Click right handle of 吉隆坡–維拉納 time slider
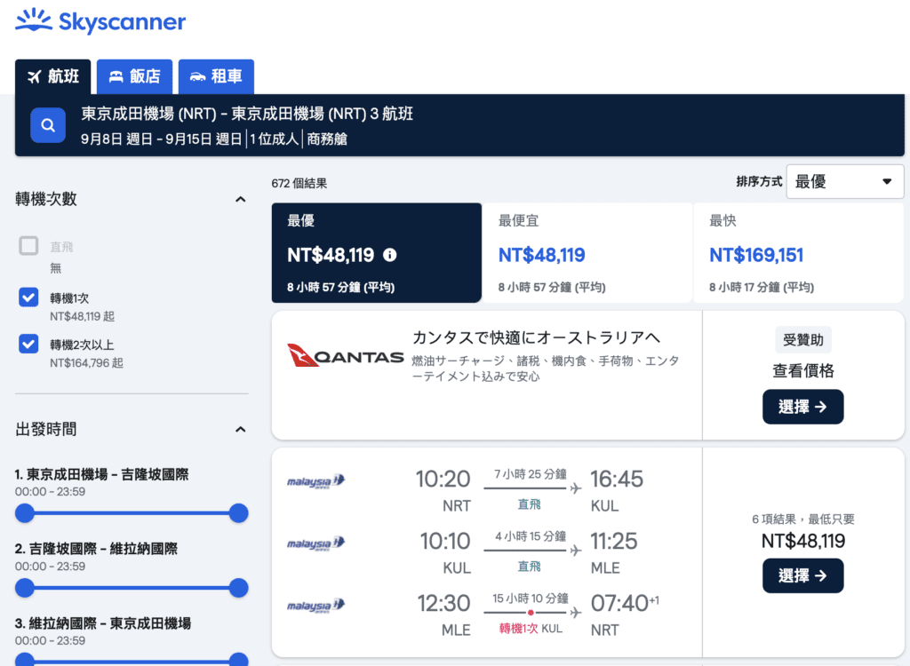The width and height of the screenshot is (910, 666). click(238, 588)
